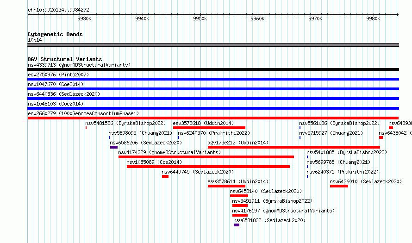Image resolution: width=412 pixels, height=243 pixels.
Task: Click the 9940k ruler tick label
Action: click(x=142, y=19)
